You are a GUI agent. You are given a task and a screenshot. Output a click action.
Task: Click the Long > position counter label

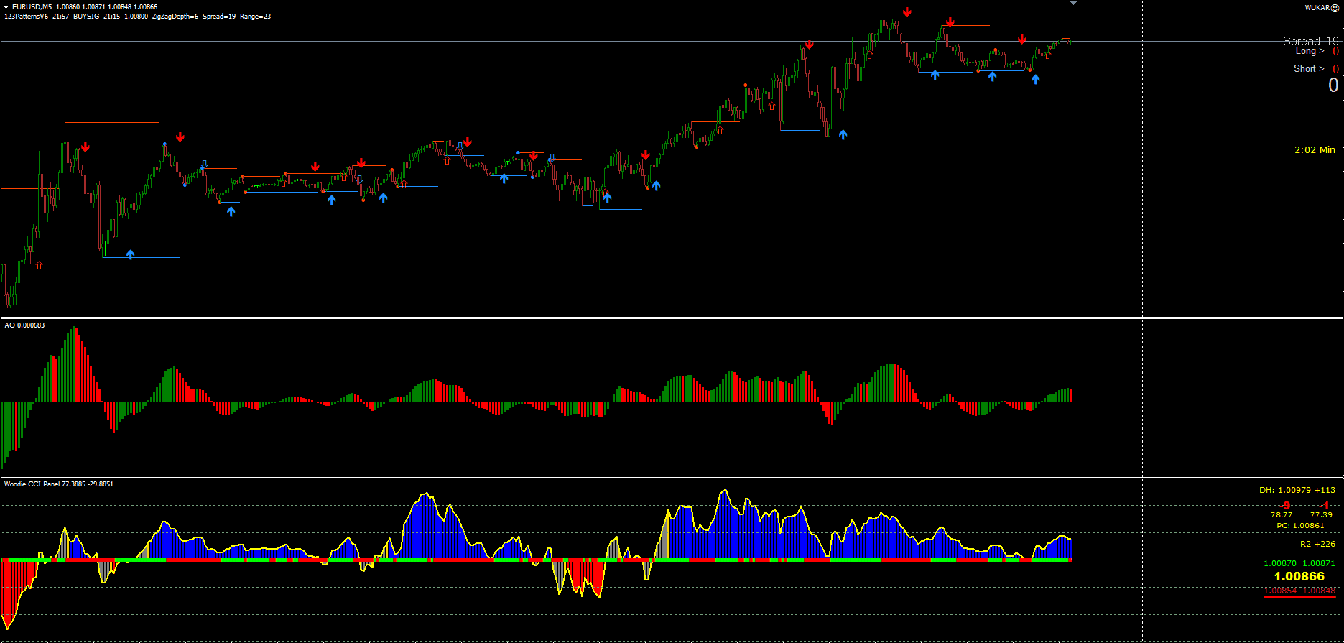(x=1309, y=51)
